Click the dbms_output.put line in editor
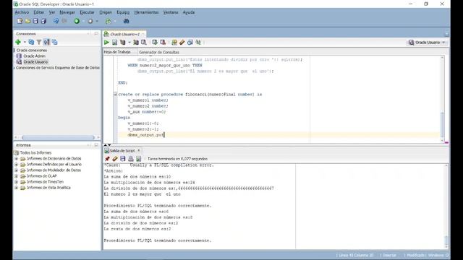The image size is (463, 260). [x=145, y=135]
